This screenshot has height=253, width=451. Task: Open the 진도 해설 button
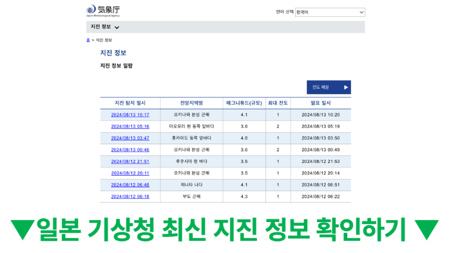(329, 87)
